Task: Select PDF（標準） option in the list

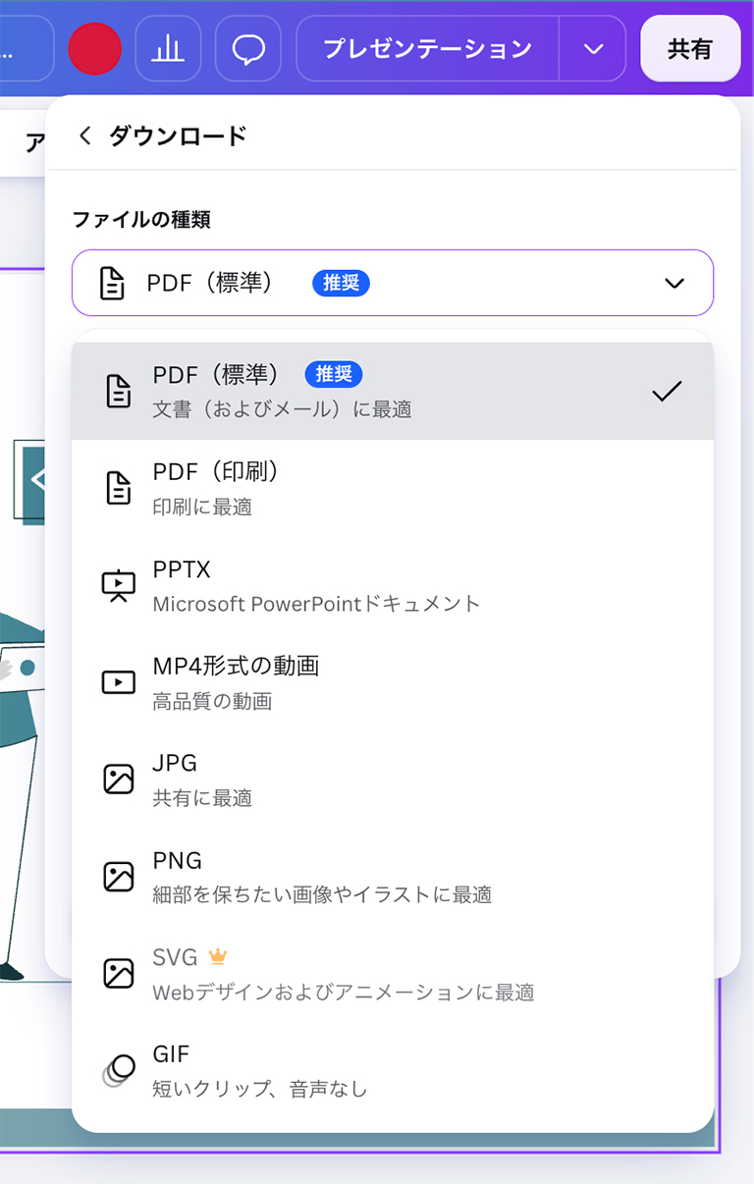Action: point(393,391)
